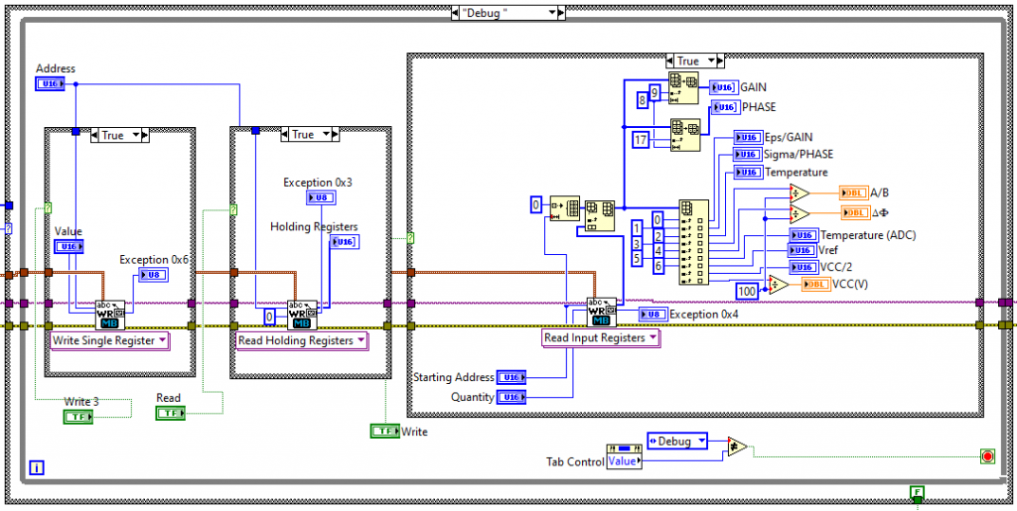Image resolution: width=1017 pixels, height=511 pixels.
Task: Click the Modbus VI above Write Single Register
Action: click(x=110, y=315)
